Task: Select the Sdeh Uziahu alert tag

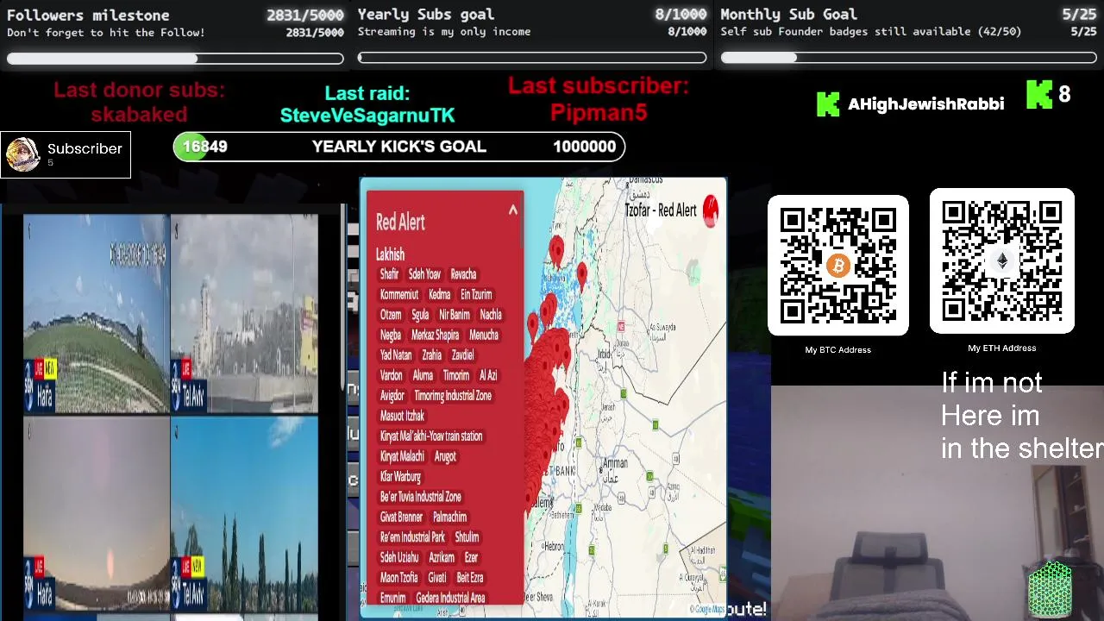Action: [x=400, y=557]
